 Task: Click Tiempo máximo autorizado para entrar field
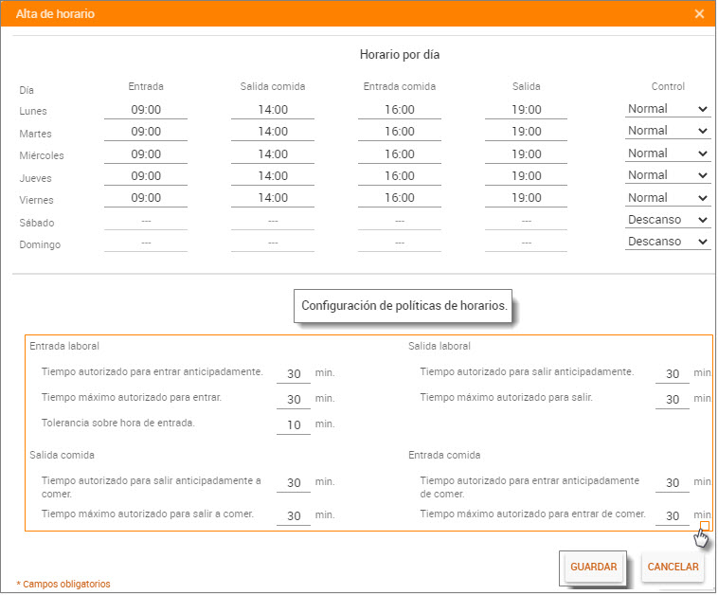click(294, 400)
